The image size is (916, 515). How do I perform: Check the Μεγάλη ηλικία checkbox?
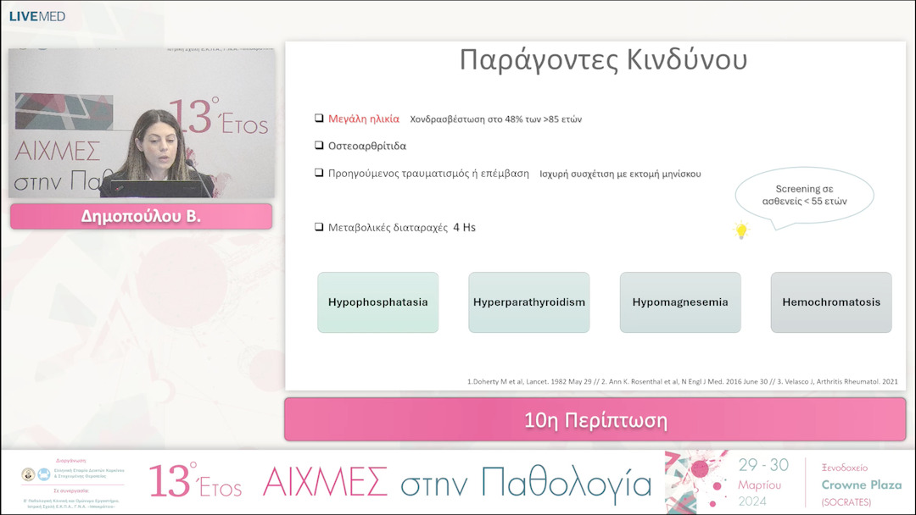[x=319, y=119]
